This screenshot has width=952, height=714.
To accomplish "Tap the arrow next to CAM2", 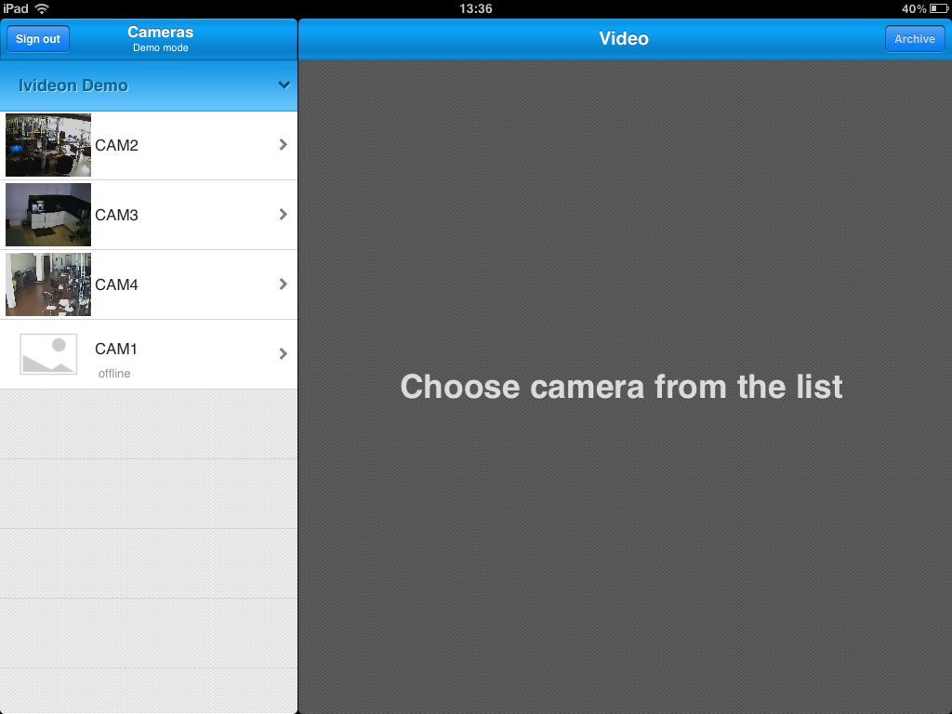I will [283, 144].
